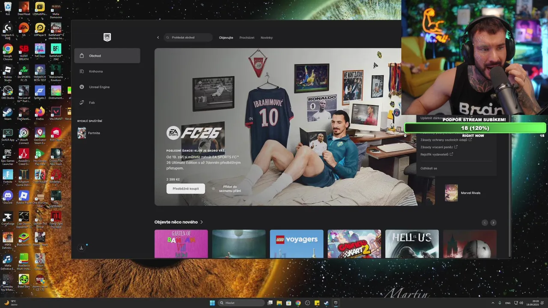Open the Firefox desktop shortcut
548x308 pixels.
tap(40, 113)
